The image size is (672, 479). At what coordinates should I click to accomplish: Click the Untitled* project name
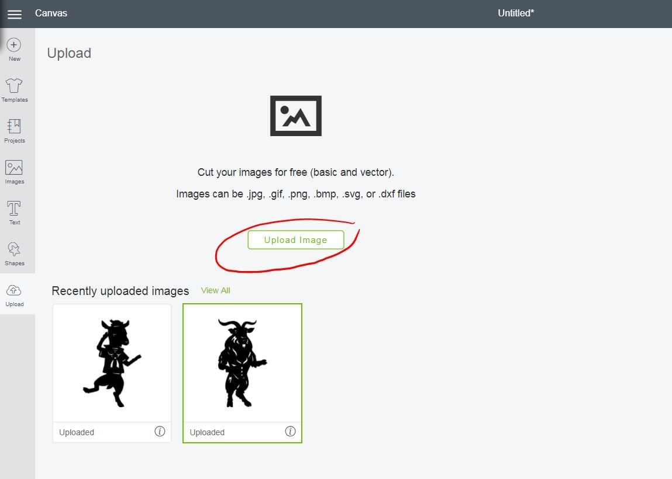515,13
